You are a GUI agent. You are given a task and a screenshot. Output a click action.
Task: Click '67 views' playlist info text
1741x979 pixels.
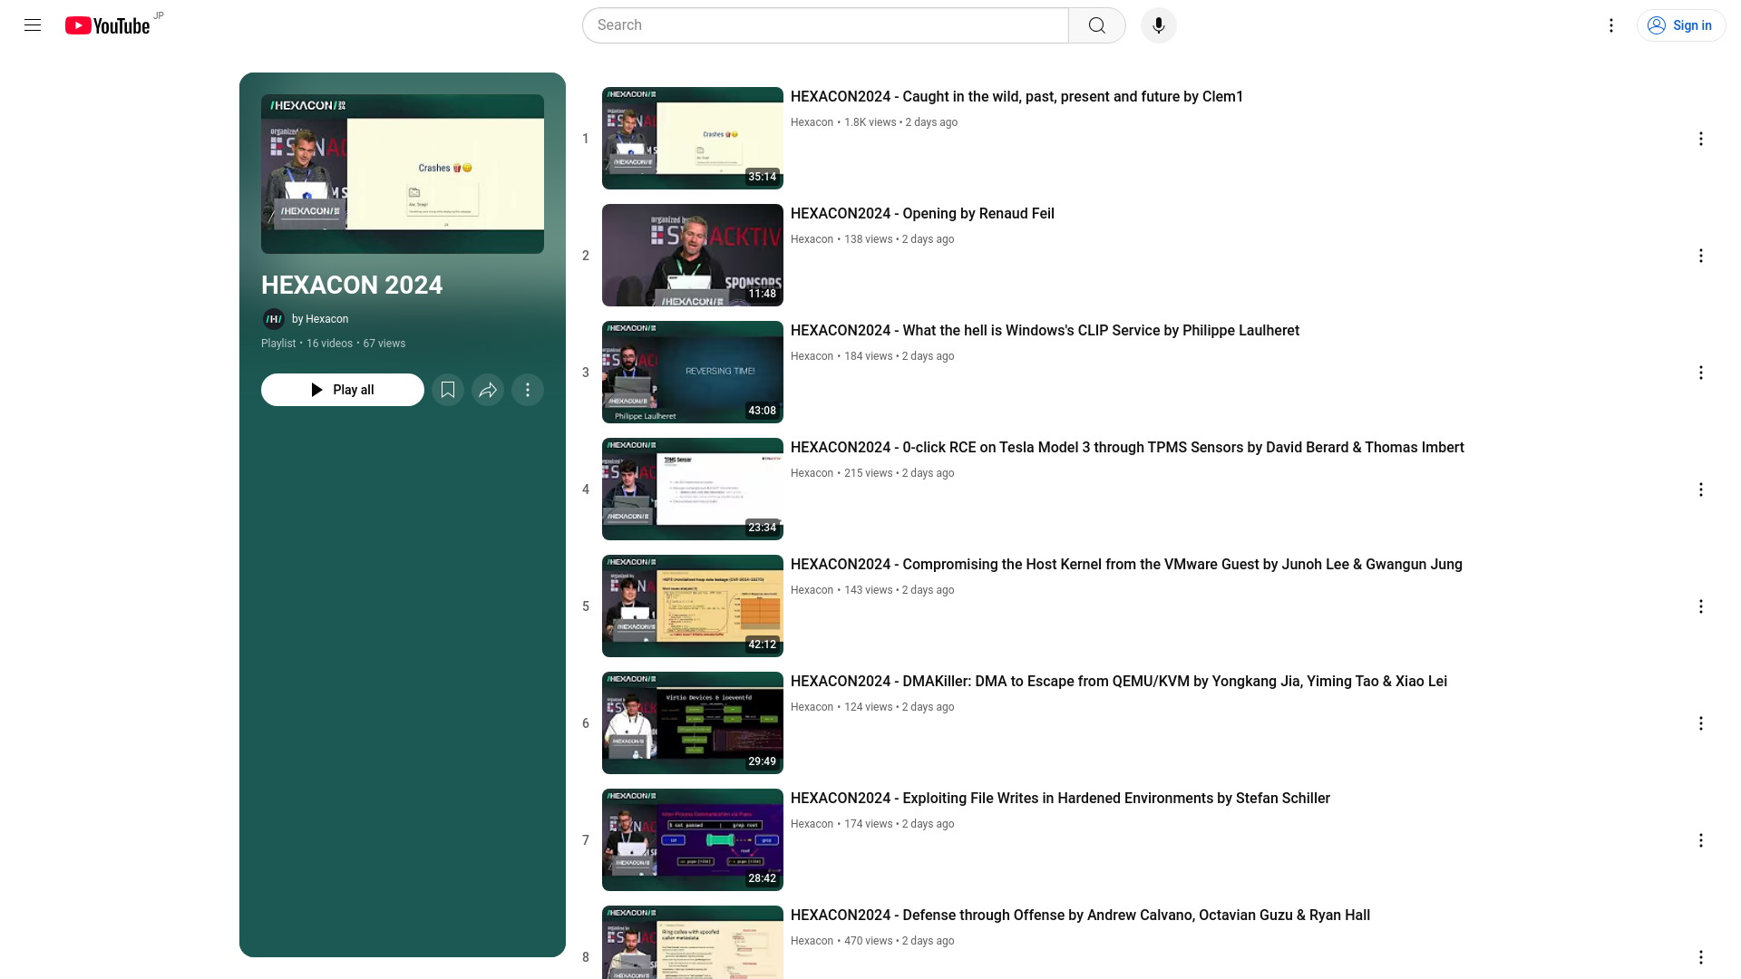point(384,344)
